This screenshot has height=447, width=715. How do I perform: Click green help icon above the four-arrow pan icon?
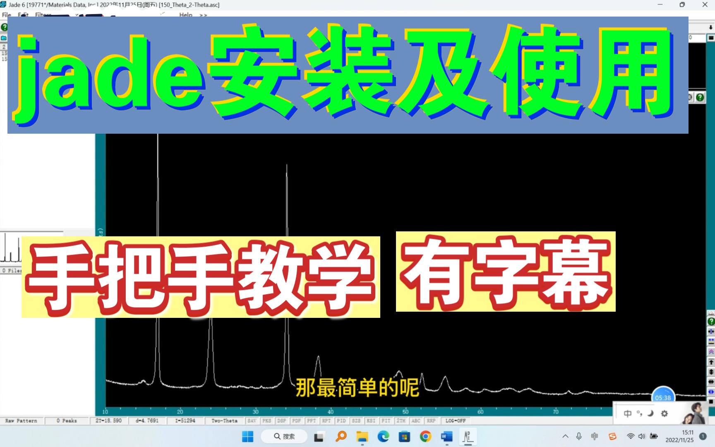click(x=711, y=322)
